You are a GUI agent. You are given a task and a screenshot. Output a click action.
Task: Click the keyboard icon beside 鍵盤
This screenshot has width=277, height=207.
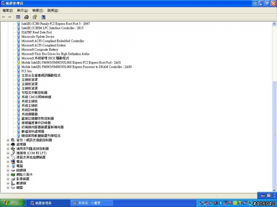(13, 188)
